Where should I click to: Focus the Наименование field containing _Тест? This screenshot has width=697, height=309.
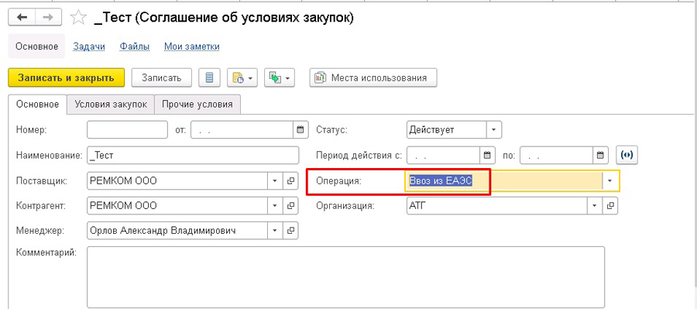point(193,155)
